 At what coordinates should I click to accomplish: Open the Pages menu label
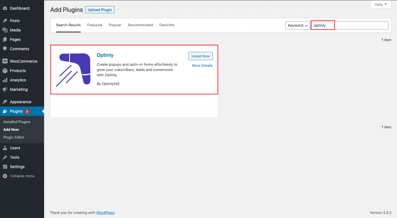(15, 40)
